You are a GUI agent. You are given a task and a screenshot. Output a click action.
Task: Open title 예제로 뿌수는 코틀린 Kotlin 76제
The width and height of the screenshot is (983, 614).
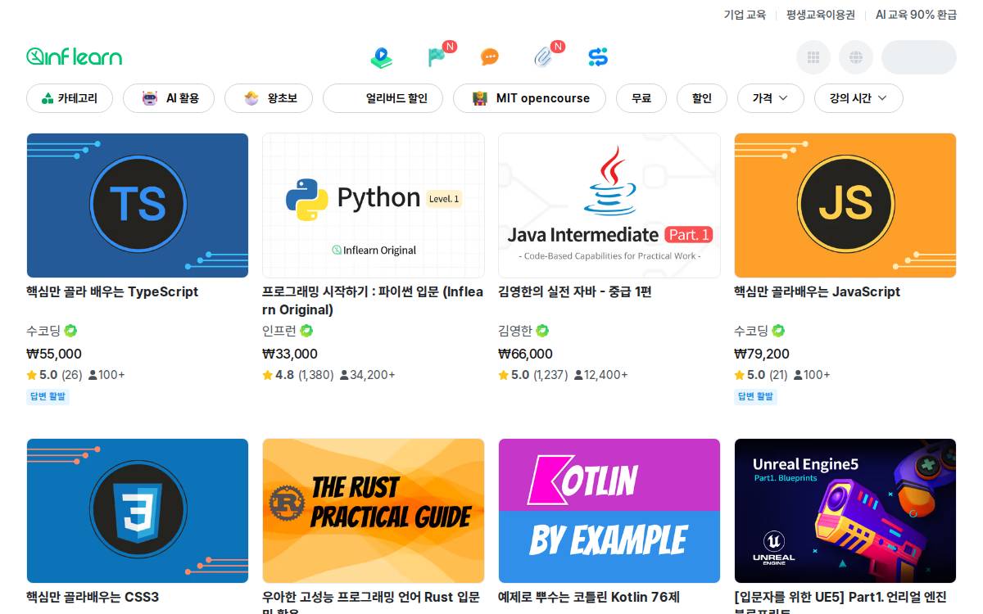tap(589, 597)
